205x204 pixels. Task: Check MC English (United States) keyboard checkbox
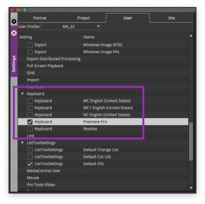click(x=30, y=101)
